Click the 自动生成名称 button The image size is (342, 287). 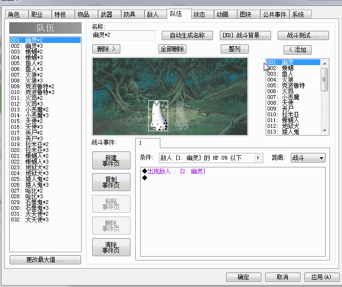point(187,35)
